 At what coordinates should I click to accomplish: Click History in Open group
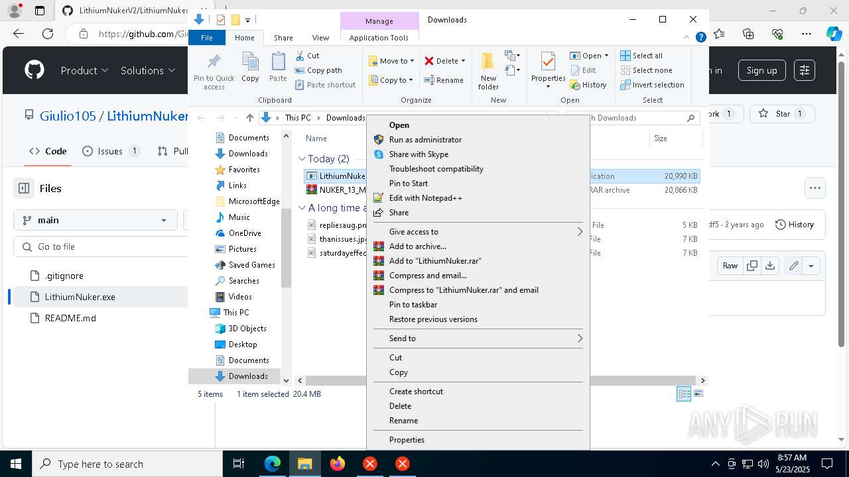tap(588, 85)
